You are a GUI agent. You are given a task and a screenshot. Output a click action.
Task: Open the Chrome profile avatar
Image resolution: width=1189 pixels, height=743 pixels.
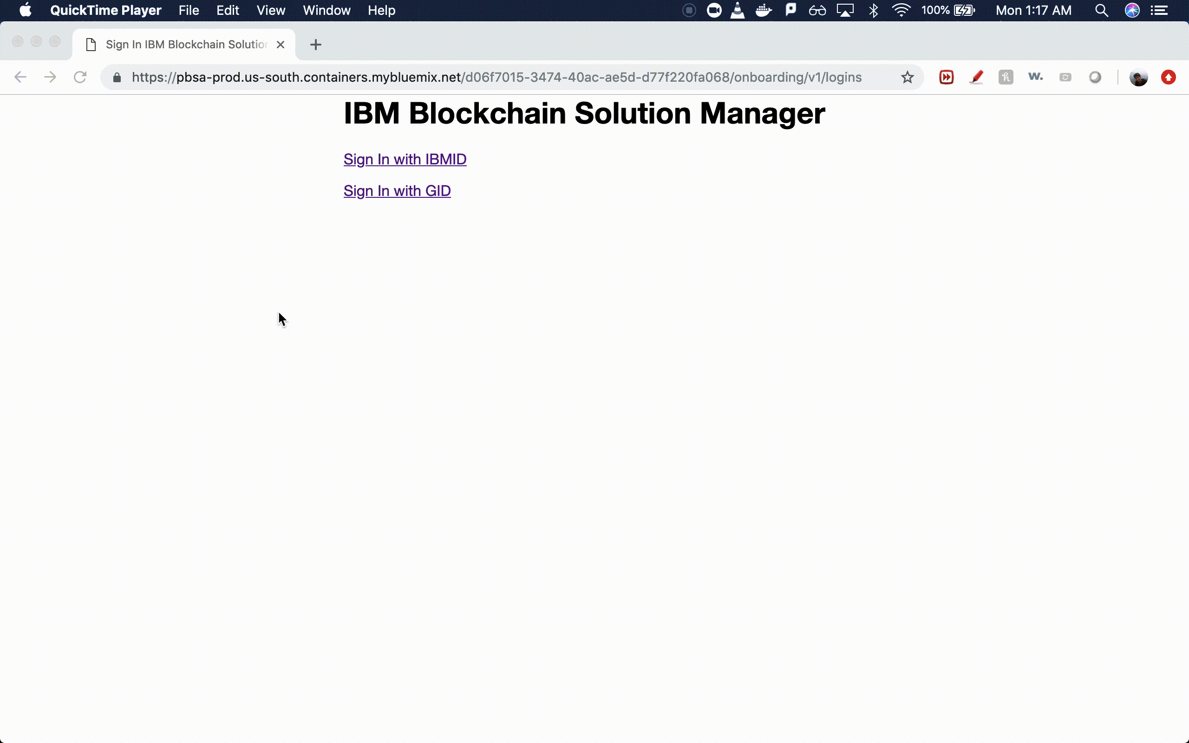[1138, 77]
